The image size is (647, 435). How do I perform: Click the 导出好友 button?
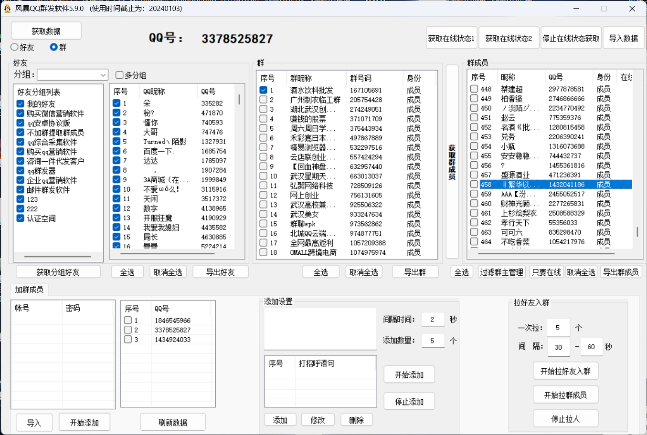(x=220, y=272)
